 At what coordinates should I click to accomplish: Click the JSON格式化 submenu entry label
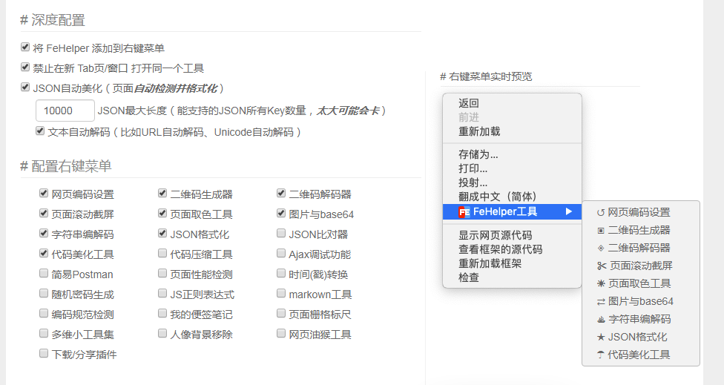tap(637, 337)
